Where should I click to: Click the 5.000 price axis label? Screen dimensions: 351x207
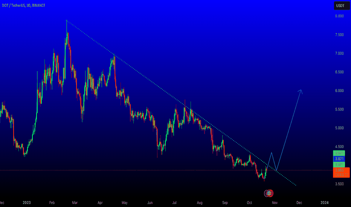339,128
